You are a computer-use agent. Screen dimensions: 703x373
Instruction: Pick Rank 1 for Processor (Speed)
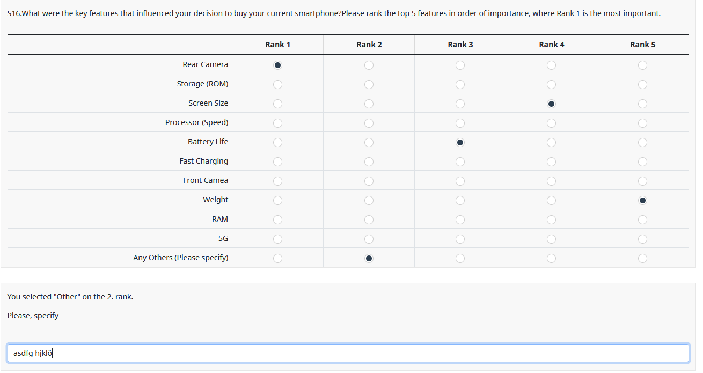click(x=277, y=123)
